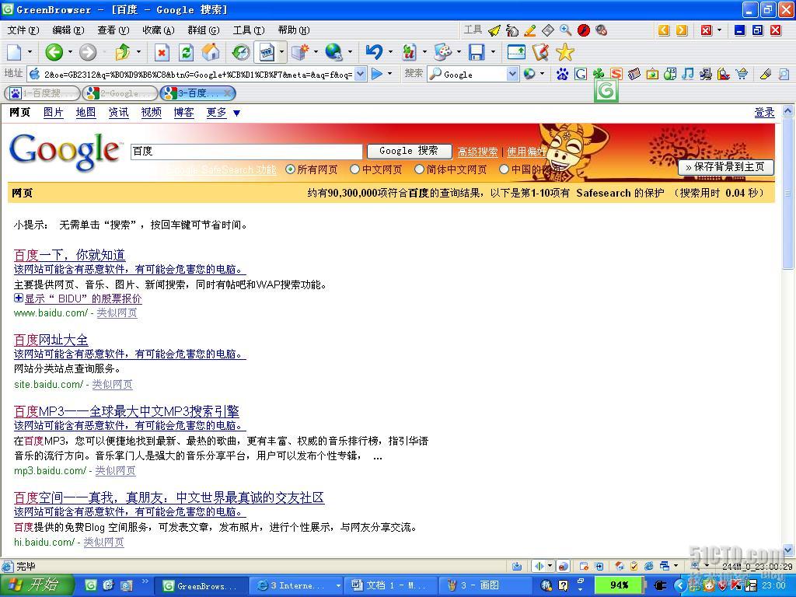Click the music note search icon

click(687, 75)
